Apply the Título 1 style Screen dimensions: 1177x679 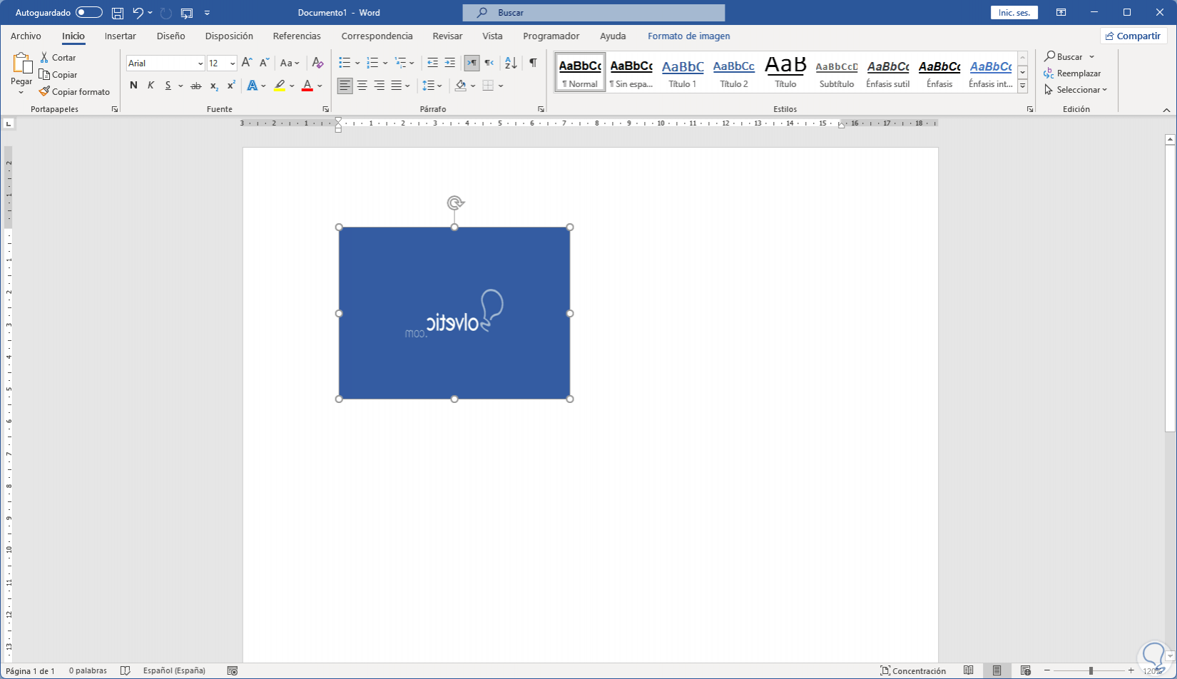click(x=683, y=73)
